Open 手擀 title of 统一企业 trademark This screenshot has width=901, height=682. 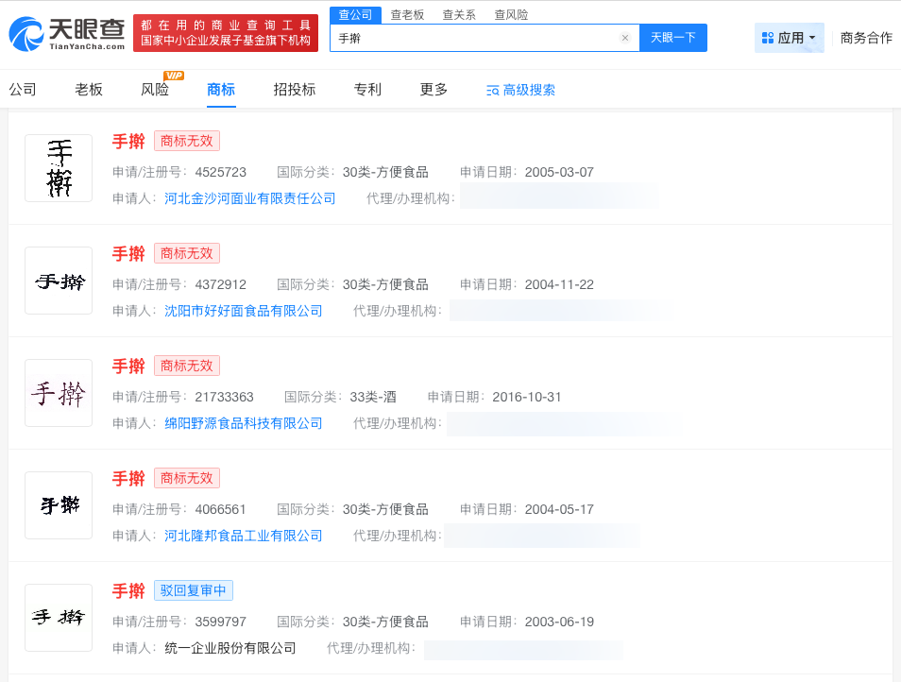click(128, 590)
